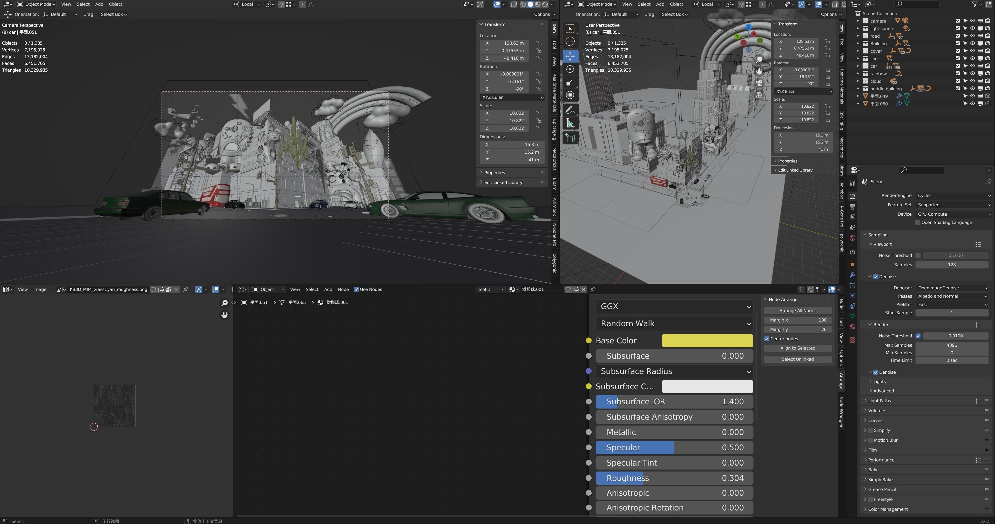The image size is (995, 524).
Task: Open GGX distribution dropdown
Action: pyautogui.click(x=674, y=306)
